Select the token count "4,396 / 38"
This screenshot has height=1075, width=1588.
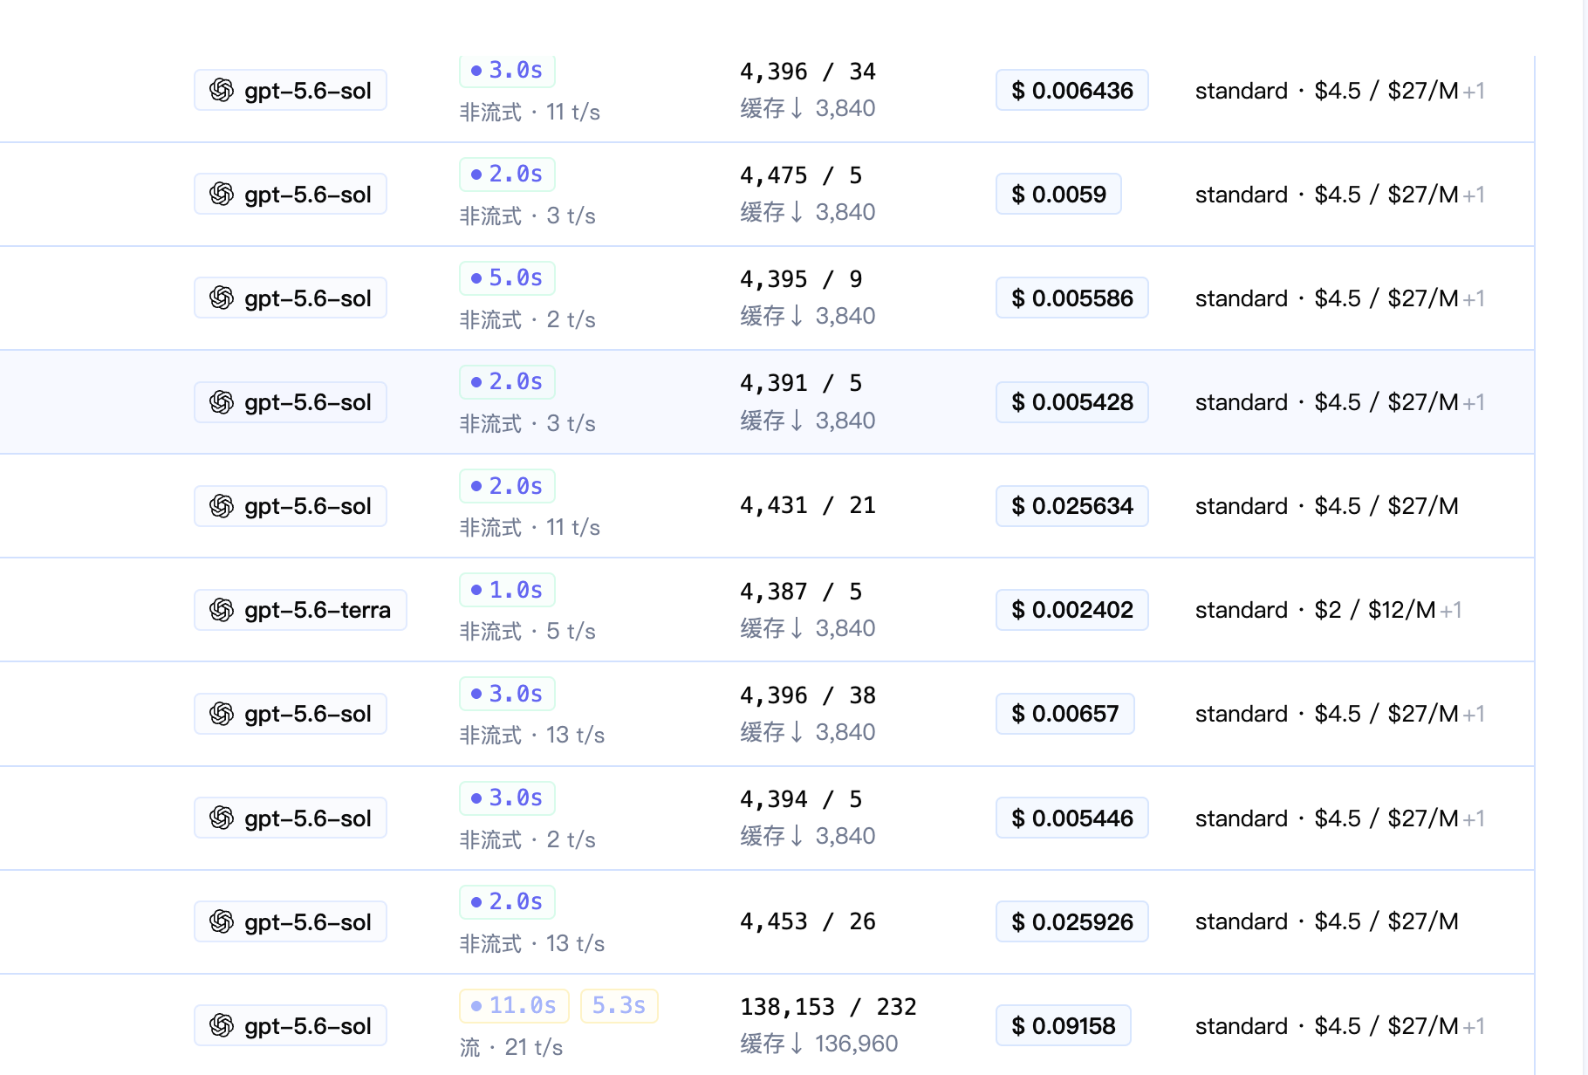[808, 695]
